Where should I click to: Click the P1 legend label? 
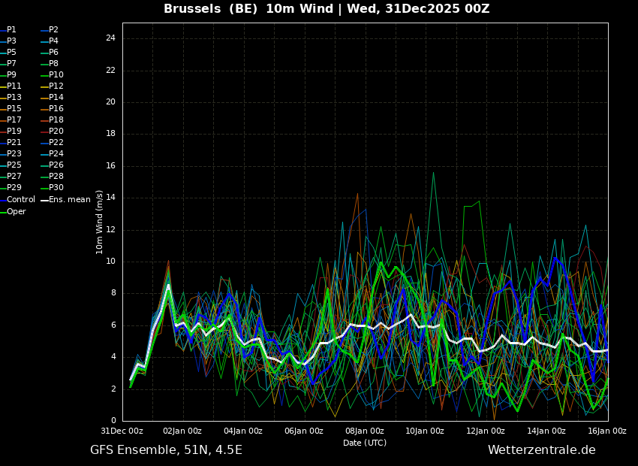11,30
